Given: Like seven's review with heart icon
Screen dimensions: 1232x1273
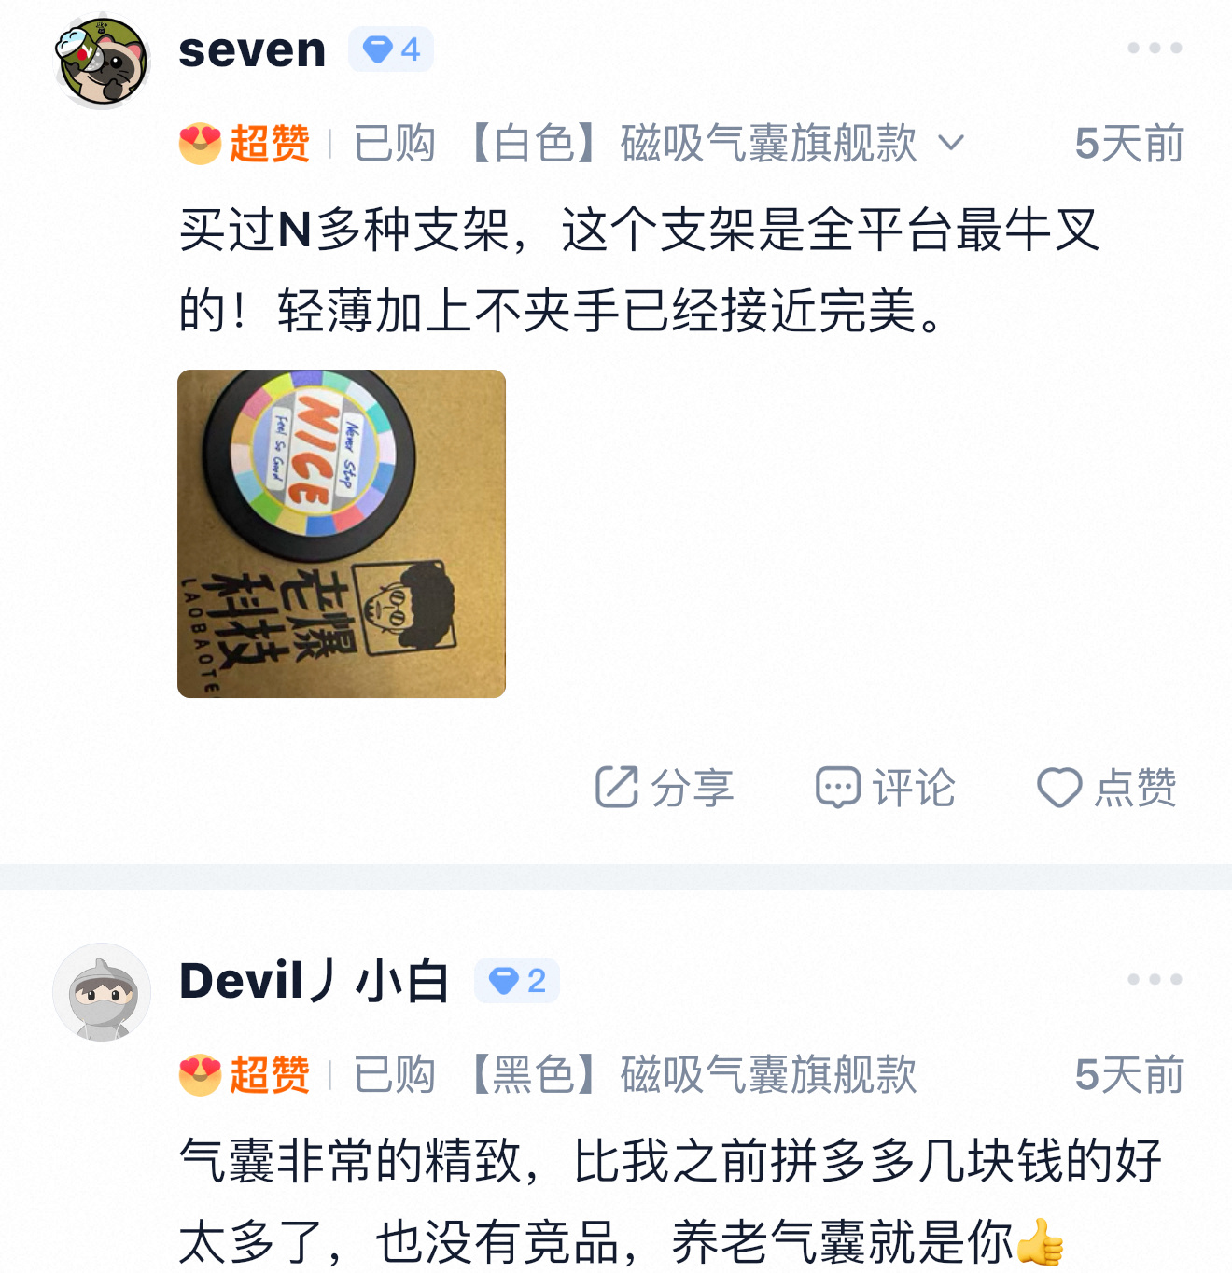Looking at the screenshot, I should pyautogui.click(x=1059, y=787).
